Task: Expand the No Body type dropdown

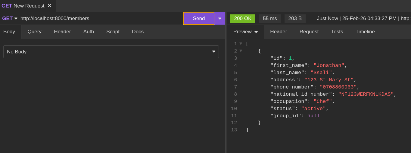Action: point(111,52)
